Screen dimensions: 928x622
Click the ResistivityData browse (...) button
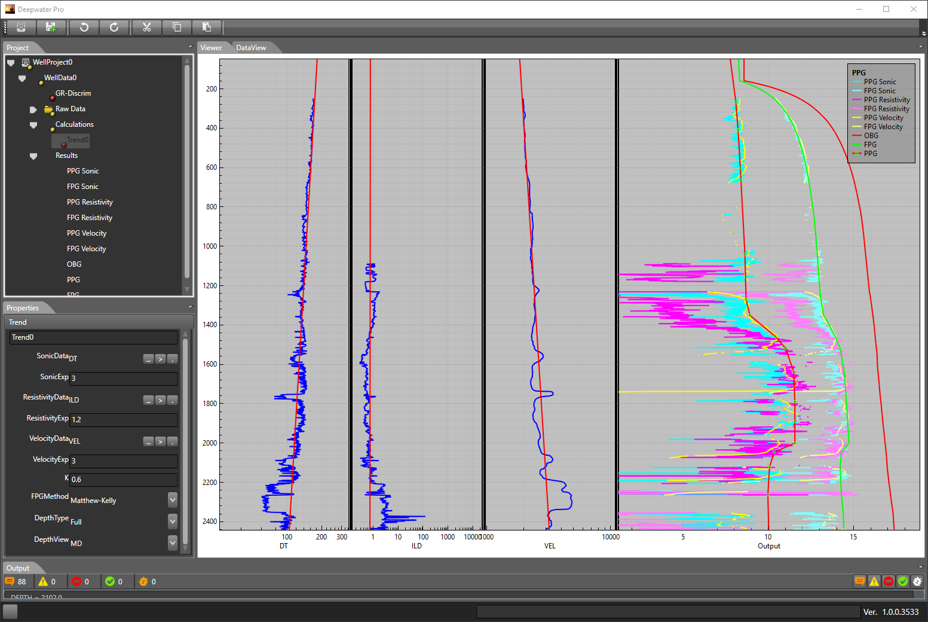(x=149, y=400)
